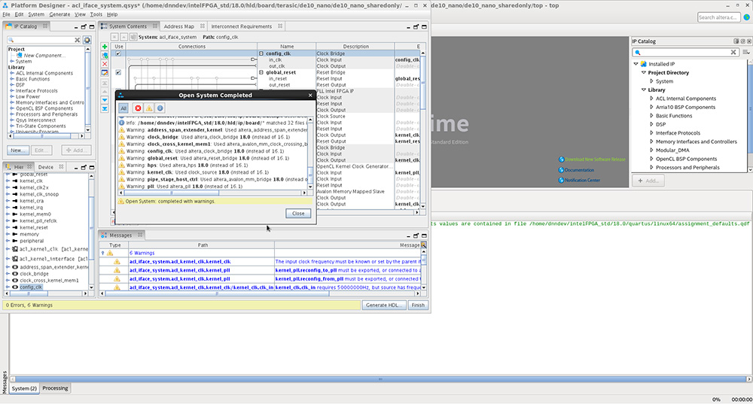Image resolution: width=753 pixels, height=404 pixels.
Task: Click the Search altera.com field
Action: tap(718, 17)
